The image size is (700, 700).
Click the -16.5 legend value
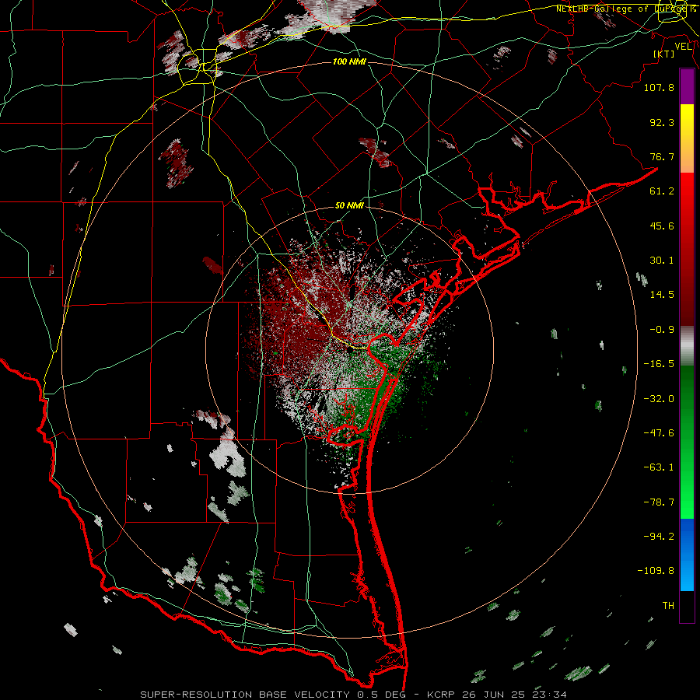[x=659, y=364]
